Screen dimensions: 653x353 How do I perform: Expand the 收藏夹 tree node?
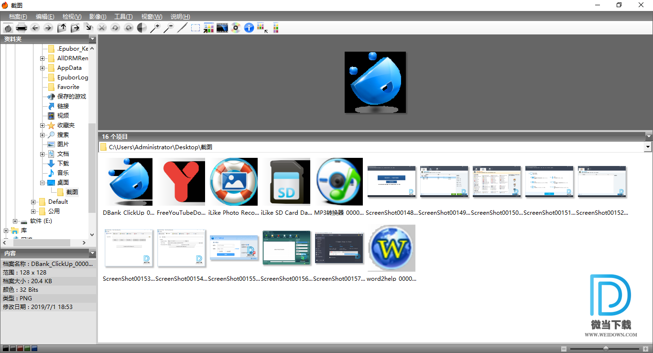42,125
